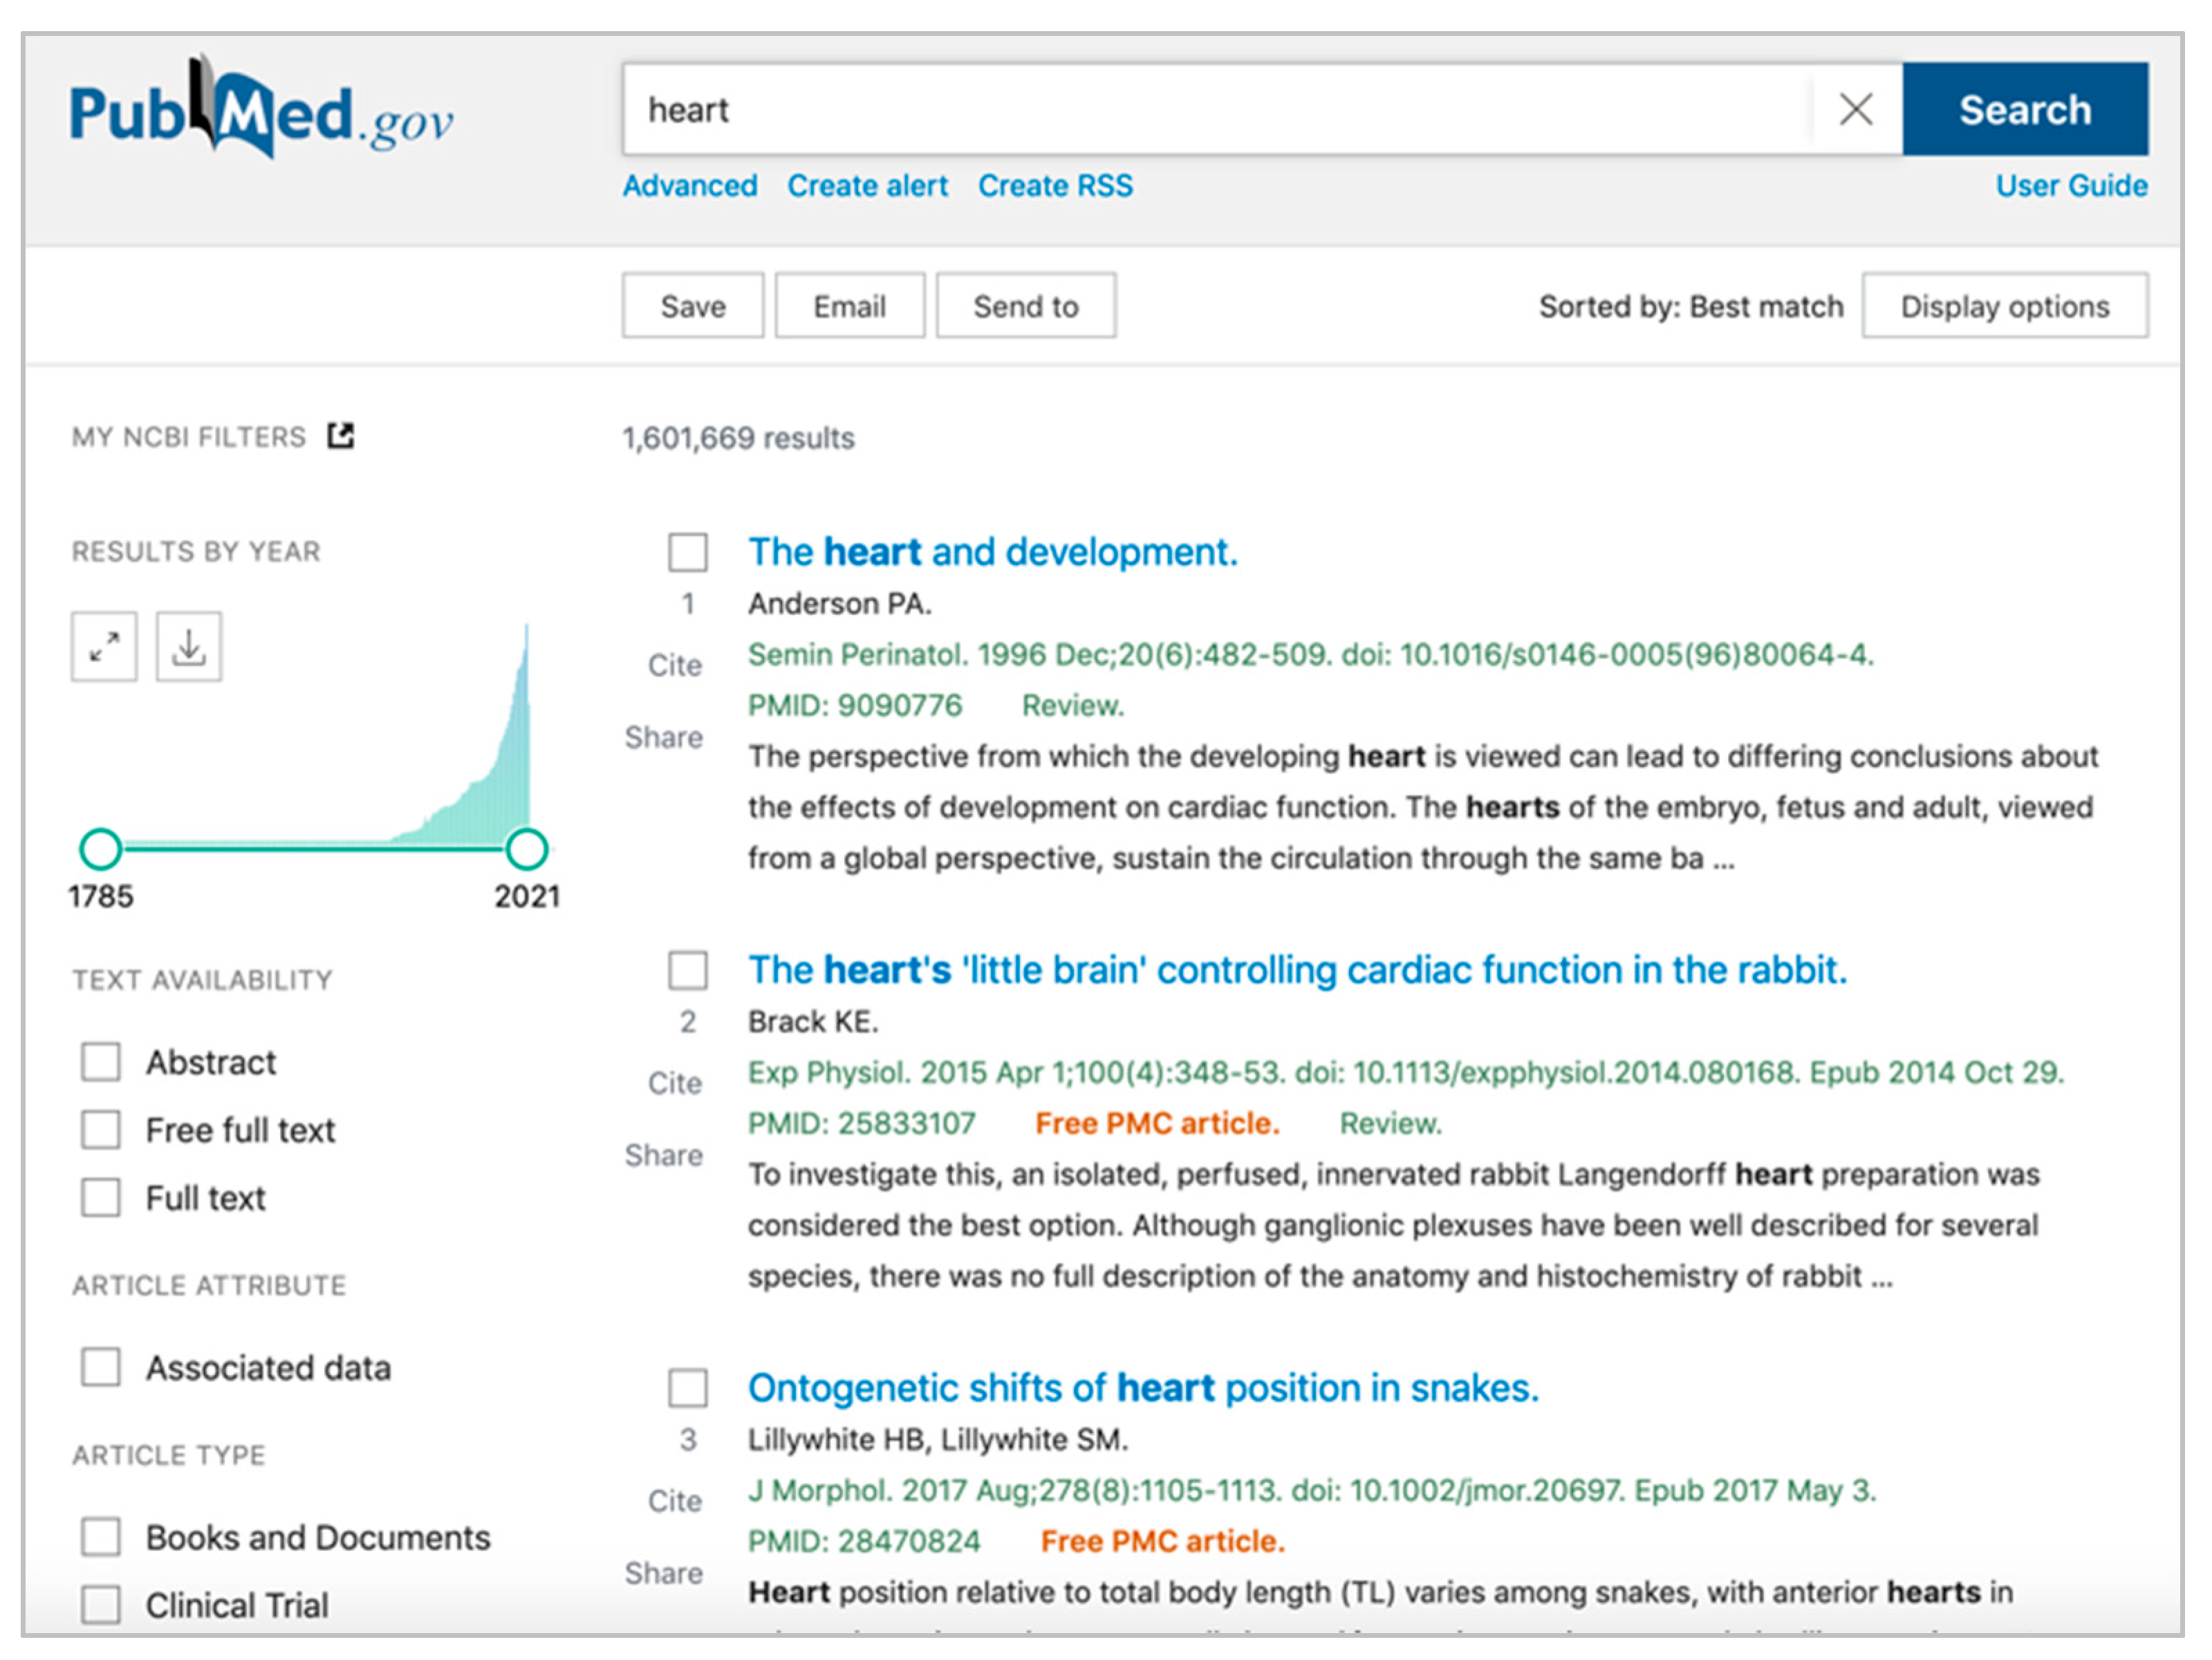Image resolution: width=2212 pixels, height=1660 pixels.
Task: Grab the 1785 year slider handle
Action: tap(101, 849)
